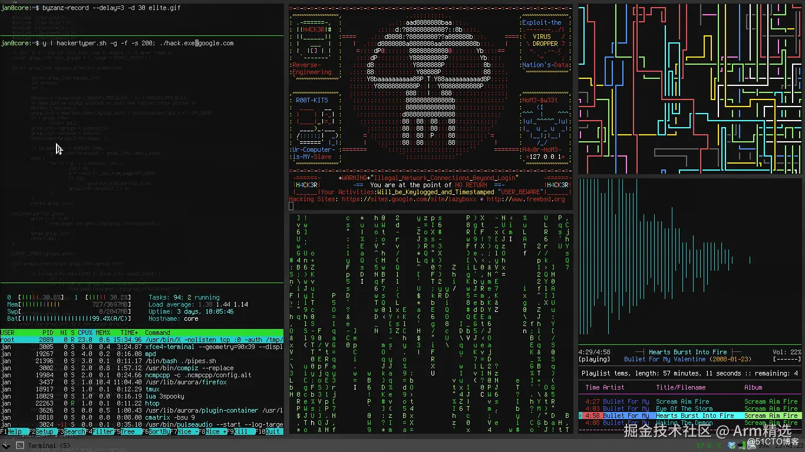Image resolution: width=805 pixels, height=452 pixels.
Task: Select the Waking The Demon track
Action: pyautogui.click(x=690, y=423)
